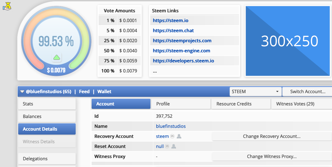Click the bluefinstudios name value link
Screen dimensions: 332x167
pos(171,126)
